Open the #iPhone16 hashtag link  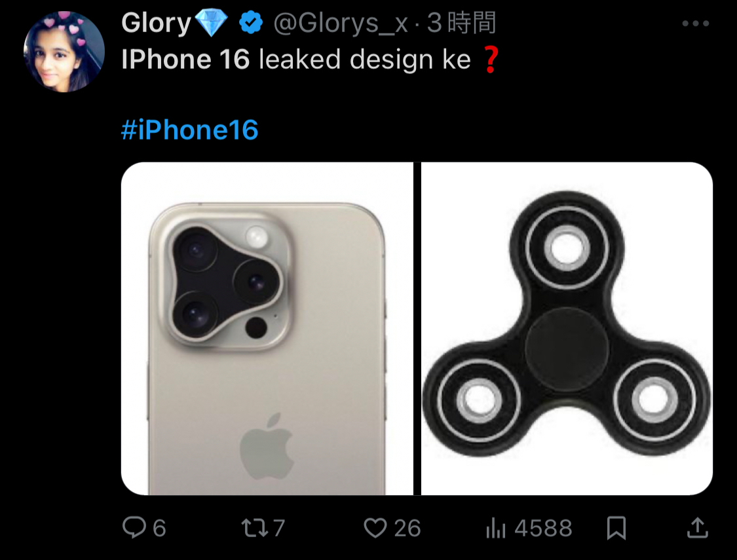click(189, 130)
